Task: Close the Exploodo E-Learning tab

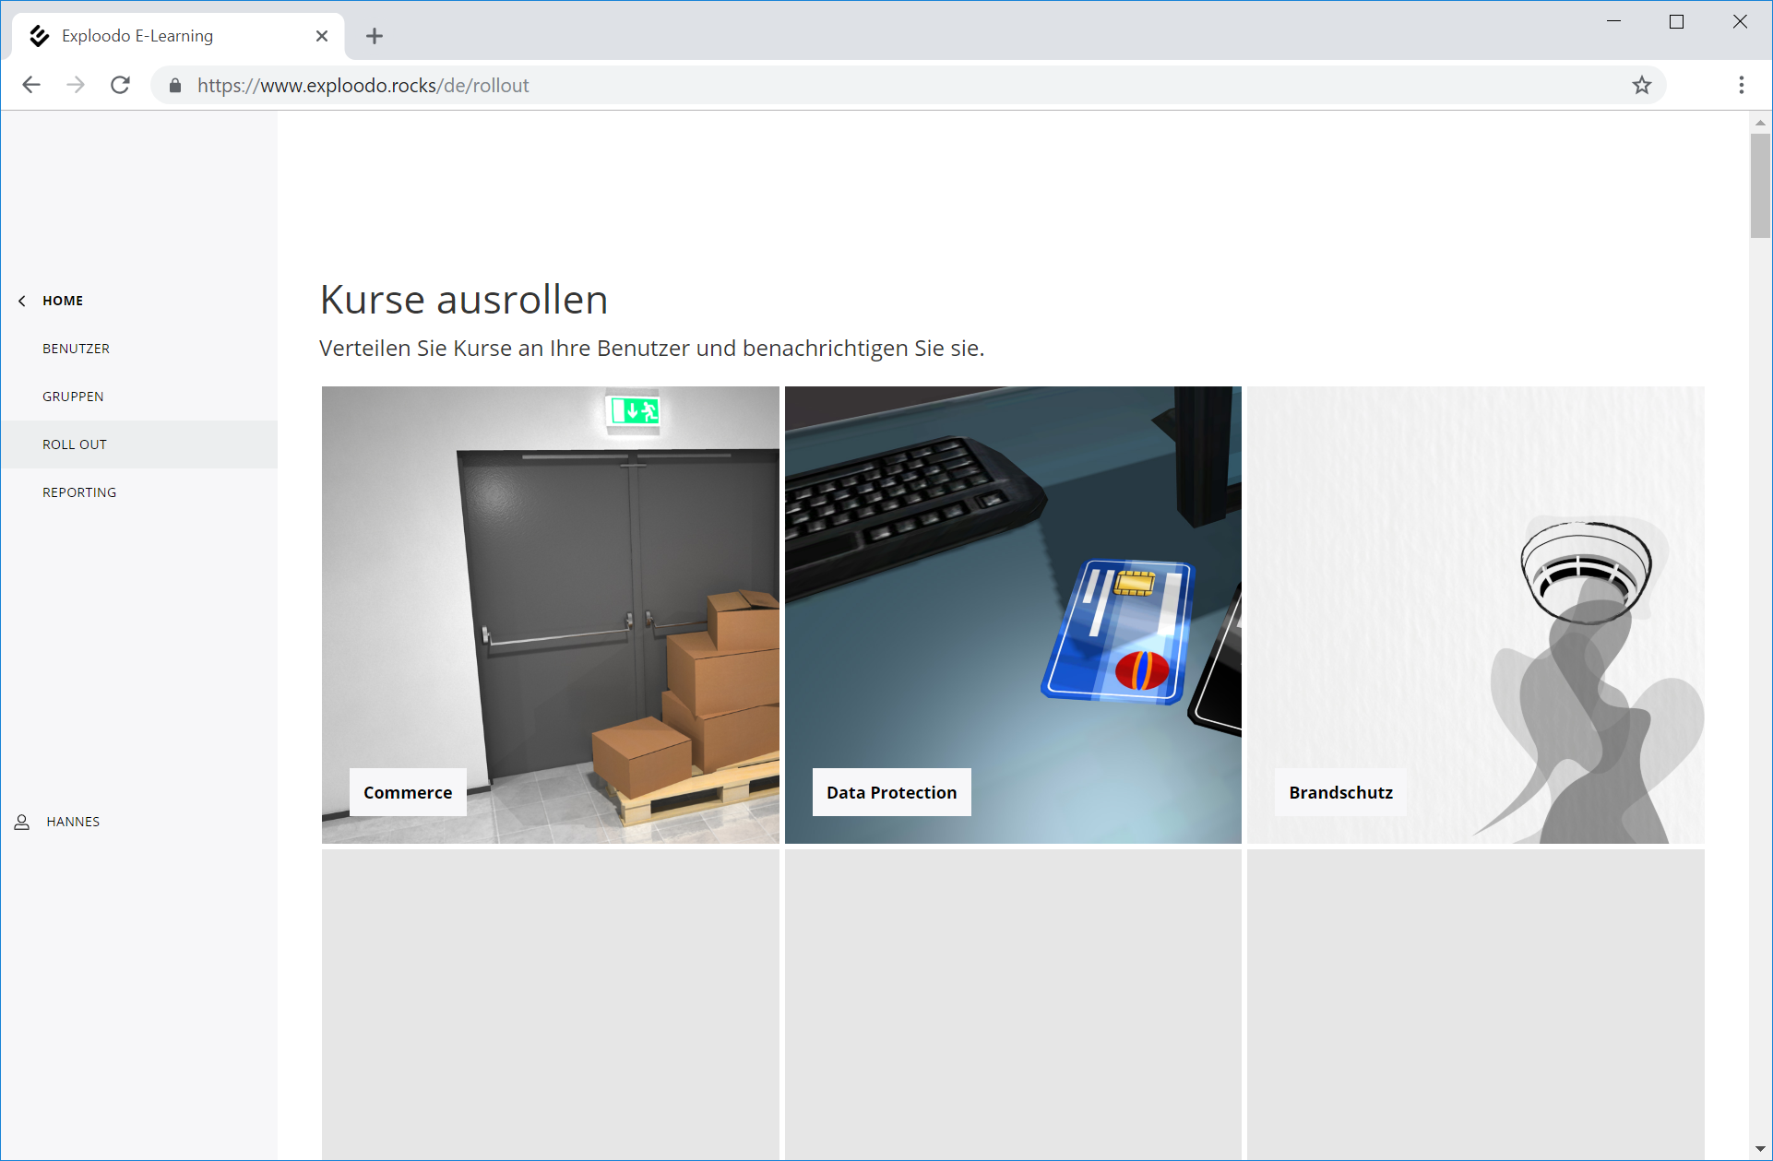Action: click(x=322, y=36)
